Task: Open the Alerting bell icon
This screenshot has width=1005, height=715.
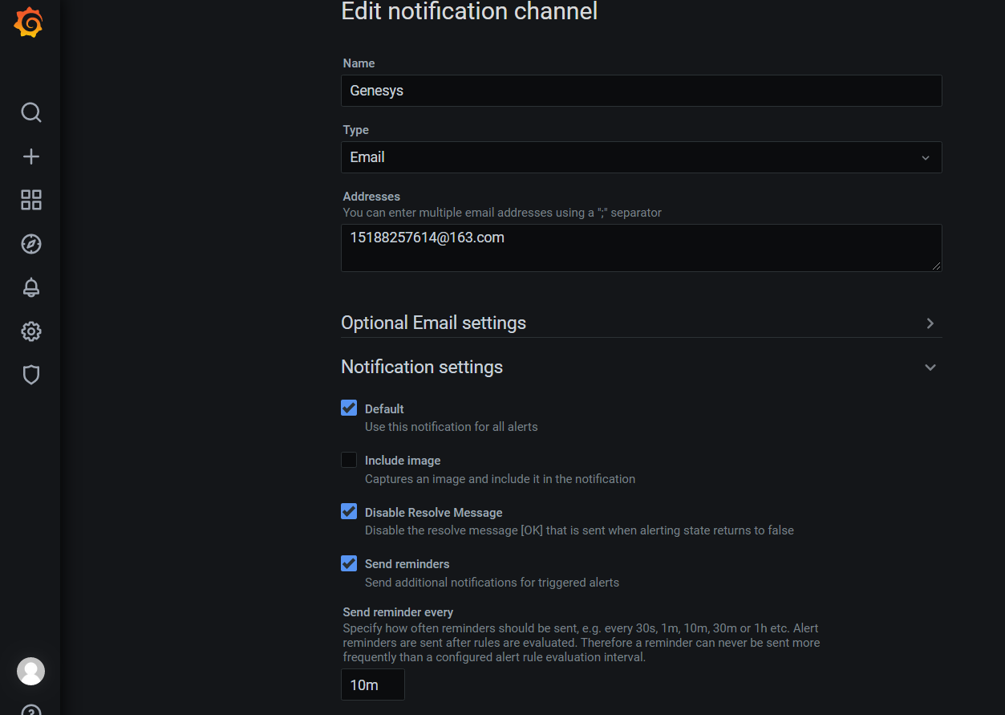Action: [x=30, y=287]
